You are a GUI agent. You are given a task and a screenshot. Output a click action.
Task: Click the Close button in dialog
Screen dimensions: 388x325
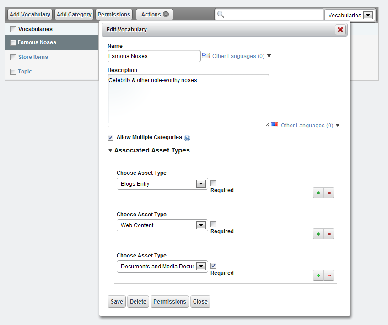[200, 302]
